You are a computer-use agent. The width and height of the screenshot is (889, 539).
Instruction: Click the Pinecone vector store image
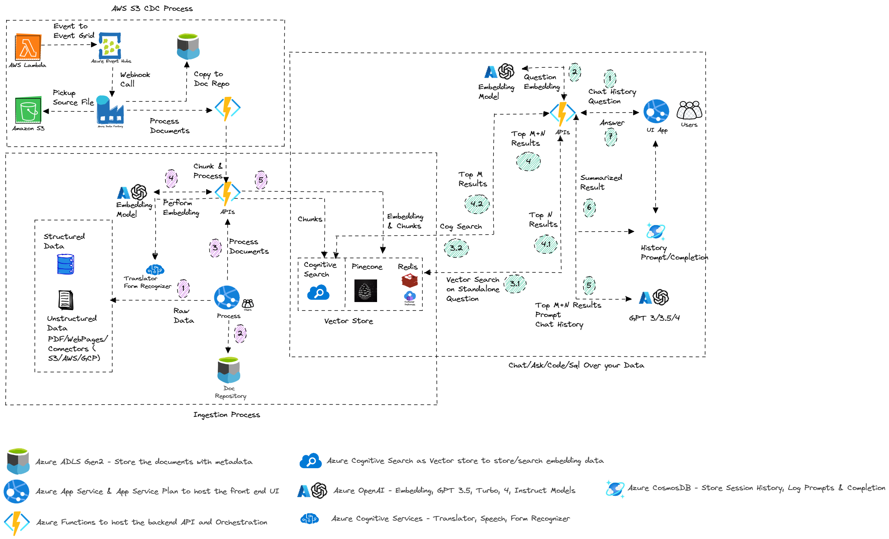pyautogui.click(x=366, y=291)
